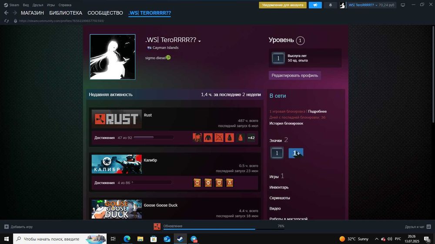Open Telegram from the taskbar
Screen dimensions: 435x244
[194, 239]
